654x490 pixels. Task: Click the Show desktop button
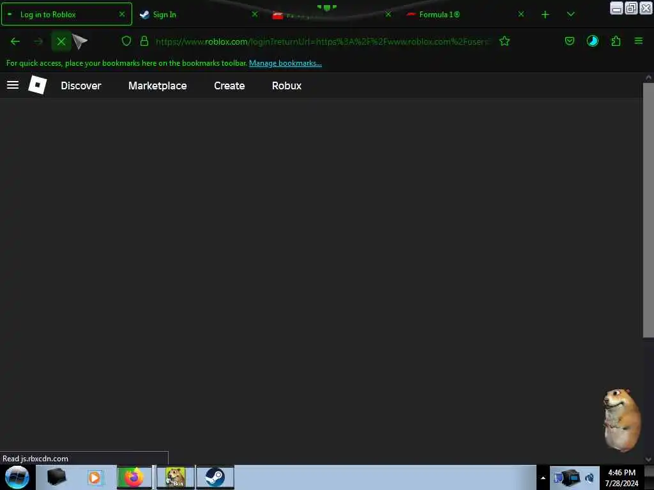(x=649, y=477)
